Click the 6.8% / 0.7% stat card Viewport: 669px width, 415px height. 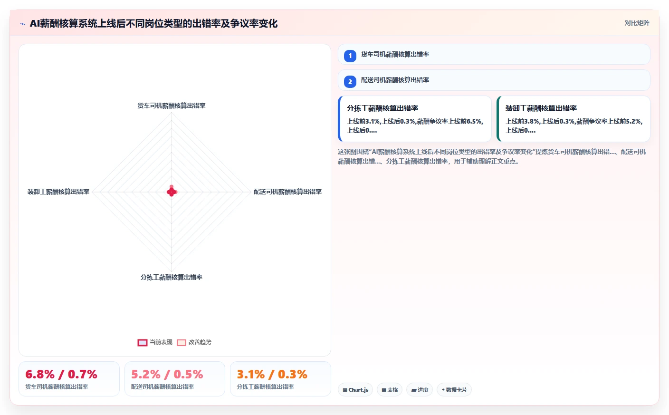[69, 379]
